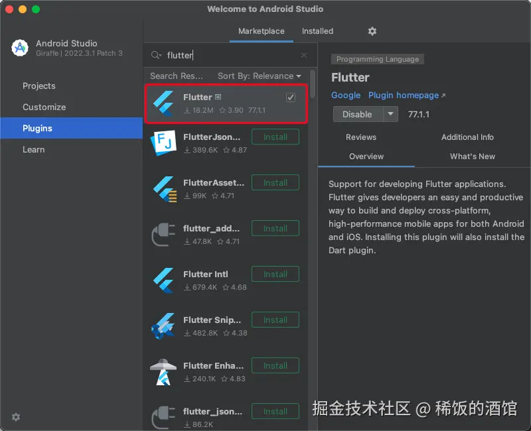
Task: Click the plugin search input field
Action: (x=232, y=55)
